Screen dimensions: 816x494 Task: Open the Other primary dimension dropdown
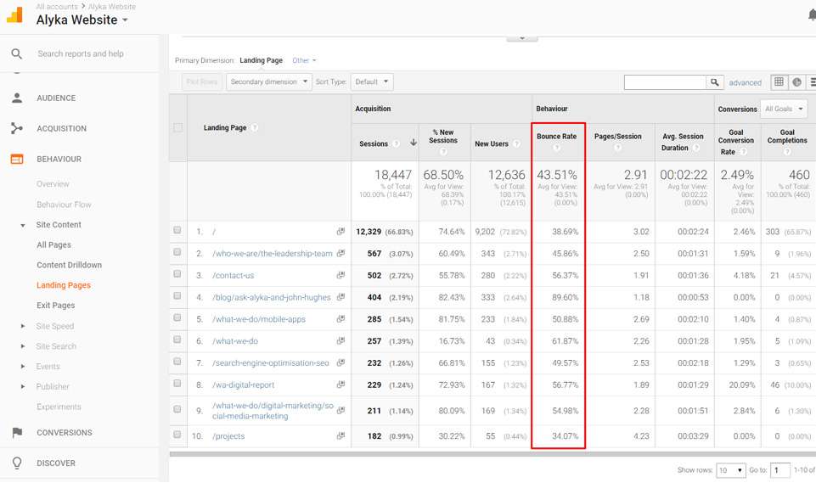point(304,60)
